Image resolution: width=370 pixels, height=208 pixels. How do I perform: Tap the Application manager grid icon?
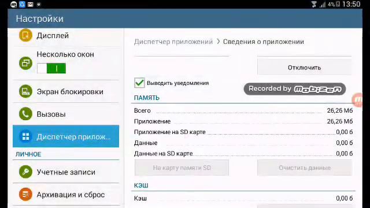click(x=25, y=136)
